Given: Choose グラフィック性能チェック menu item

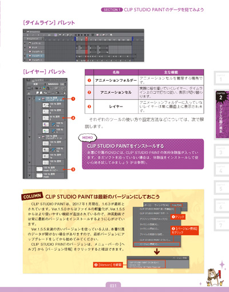Looking at the screenshot, I should tap(153, 219).
